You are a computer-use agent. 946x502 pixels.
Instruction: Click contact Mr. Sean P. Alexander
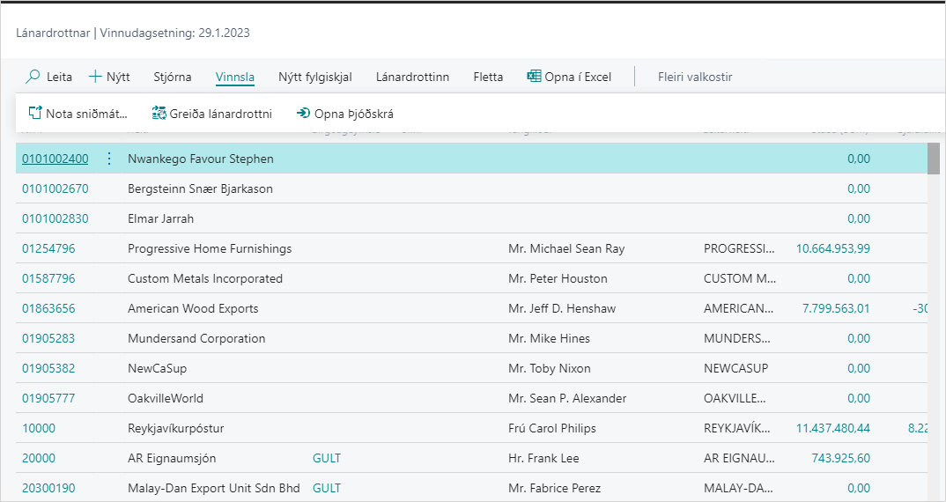coord(568,398)
